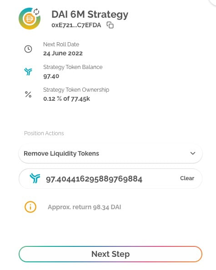
Task: Select the 0xE721...C7EFDA address text
Action: click(x=76, y=25)
